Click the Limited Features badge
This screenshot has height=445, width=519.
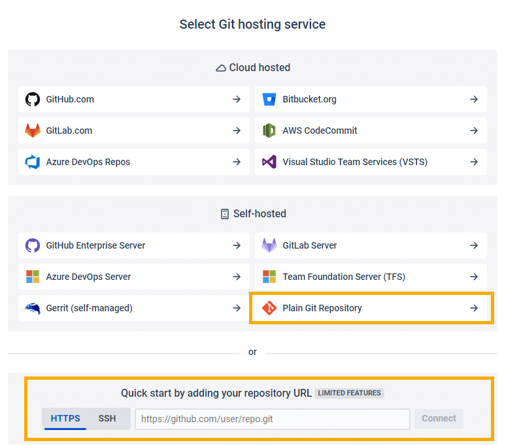pyautogui.click(x=349, y=393)
